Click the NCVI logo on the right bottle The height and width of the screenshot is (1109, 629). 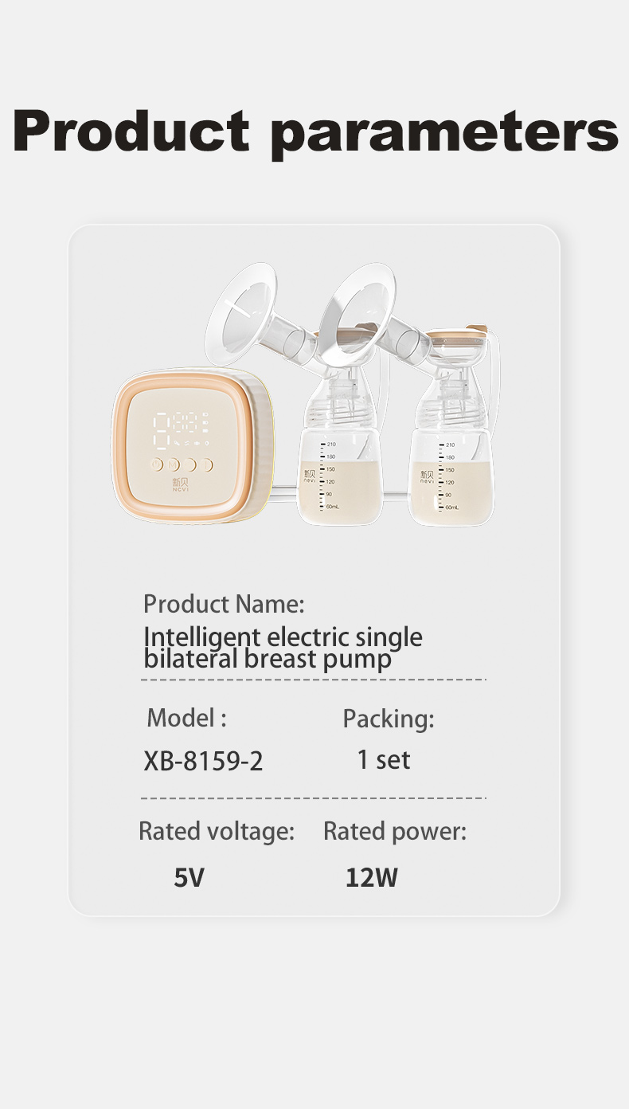click(x=428, y=476)
